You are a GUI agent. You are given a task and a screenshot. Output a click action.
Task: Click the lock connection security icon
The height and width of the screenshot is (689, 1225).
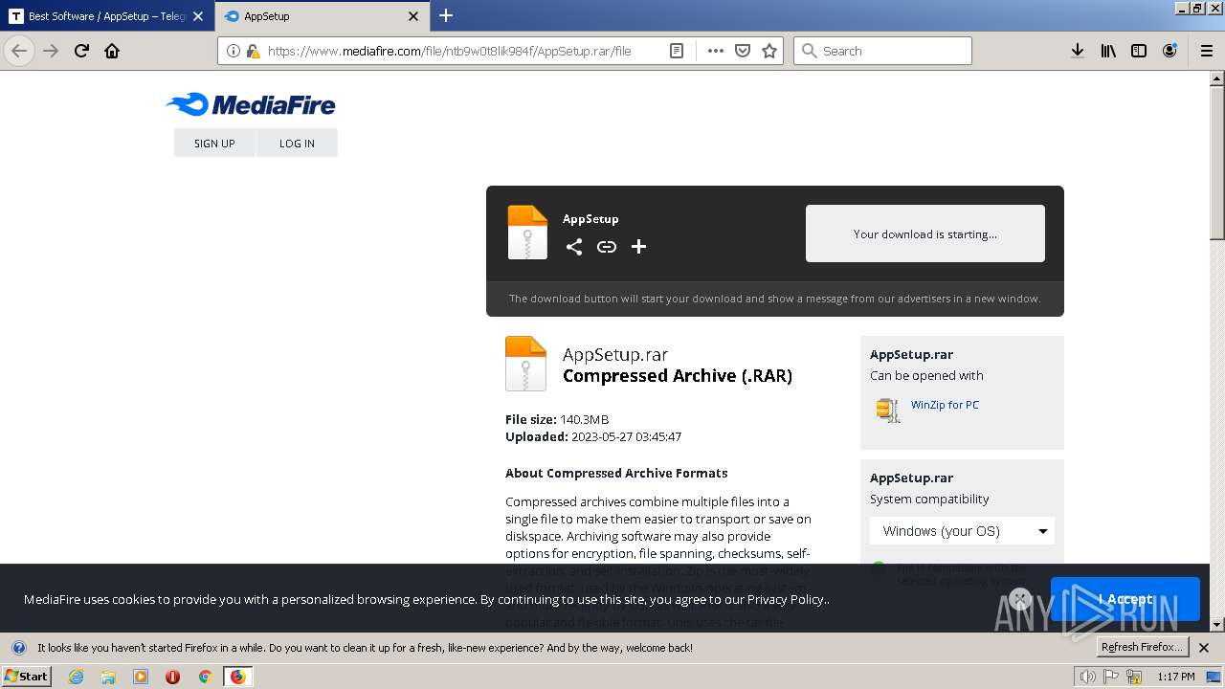(x=253, y=51)
